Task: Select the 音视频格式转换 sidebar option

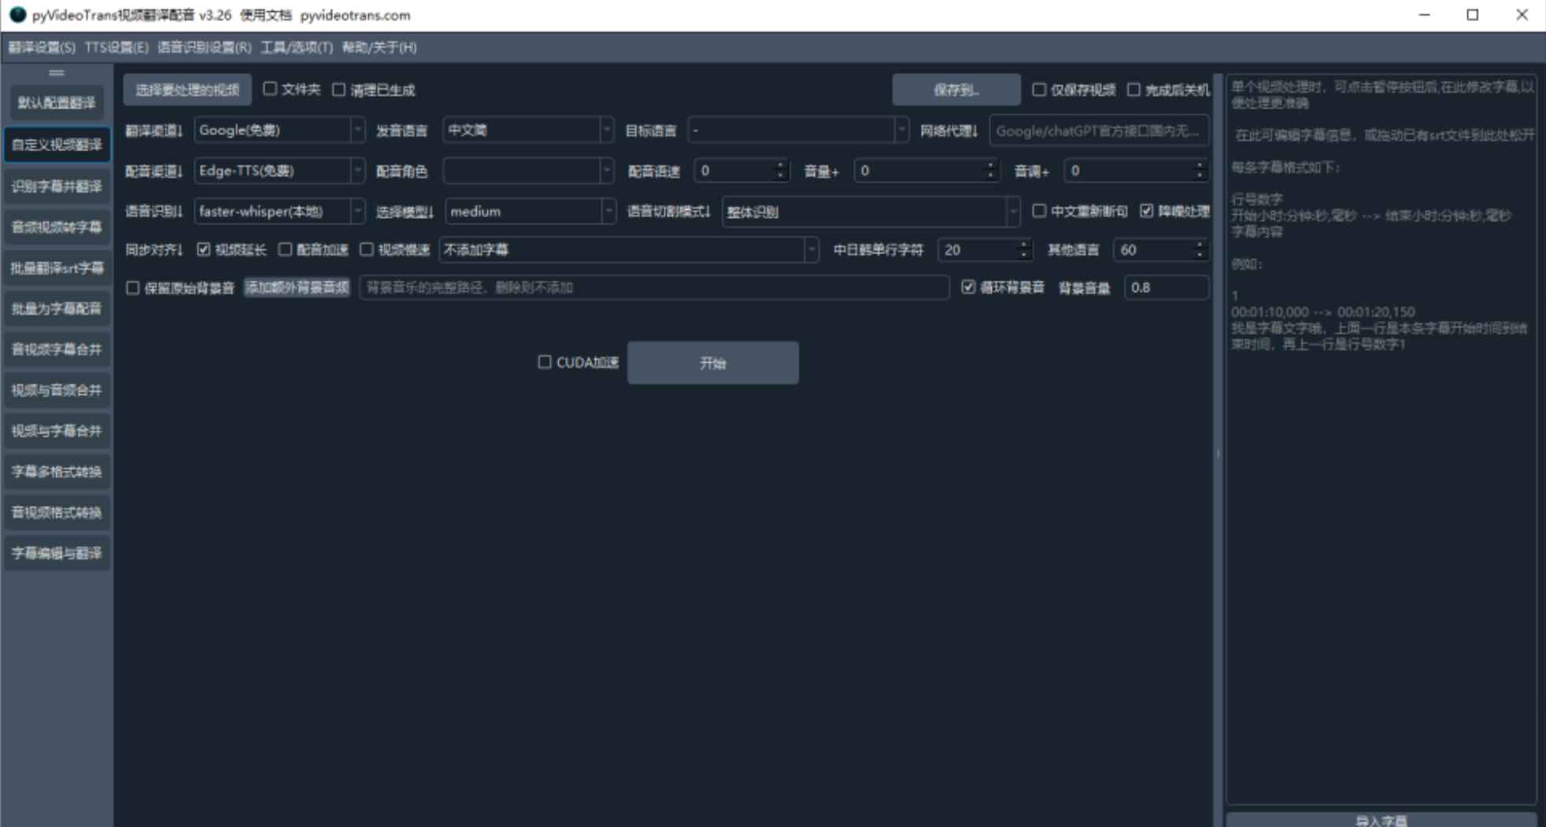Action: 57,512
